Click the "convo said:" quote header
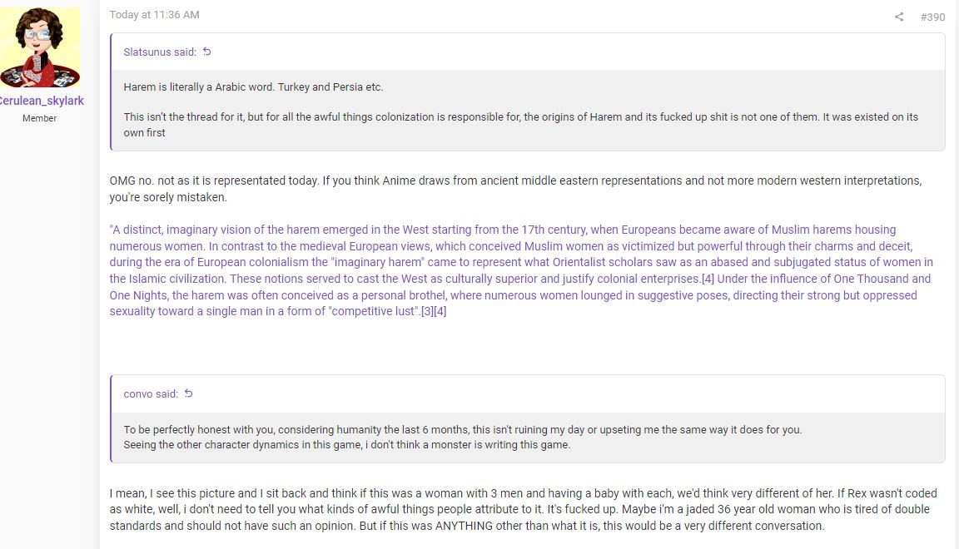Image resolution: width=959 pixels, height=549 pixels. [151, 393]
